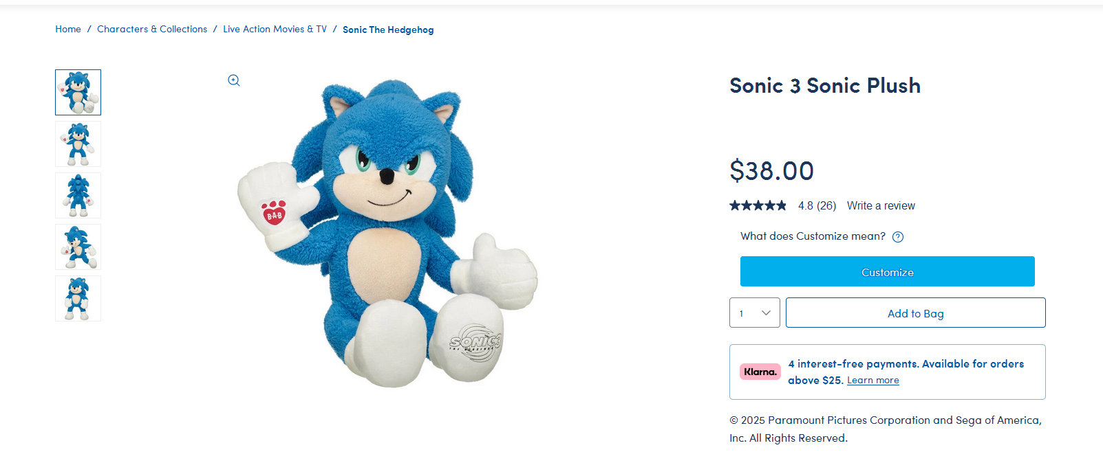The width and height of the screenshot is (1103, 452).
Task: Select the Sonic The Hedgehog breadcrumb
Action: tap(388, 30)
